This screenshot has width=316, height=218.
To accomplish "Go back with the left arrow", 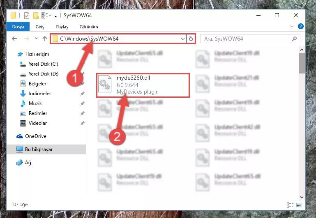I will point(14,39).
